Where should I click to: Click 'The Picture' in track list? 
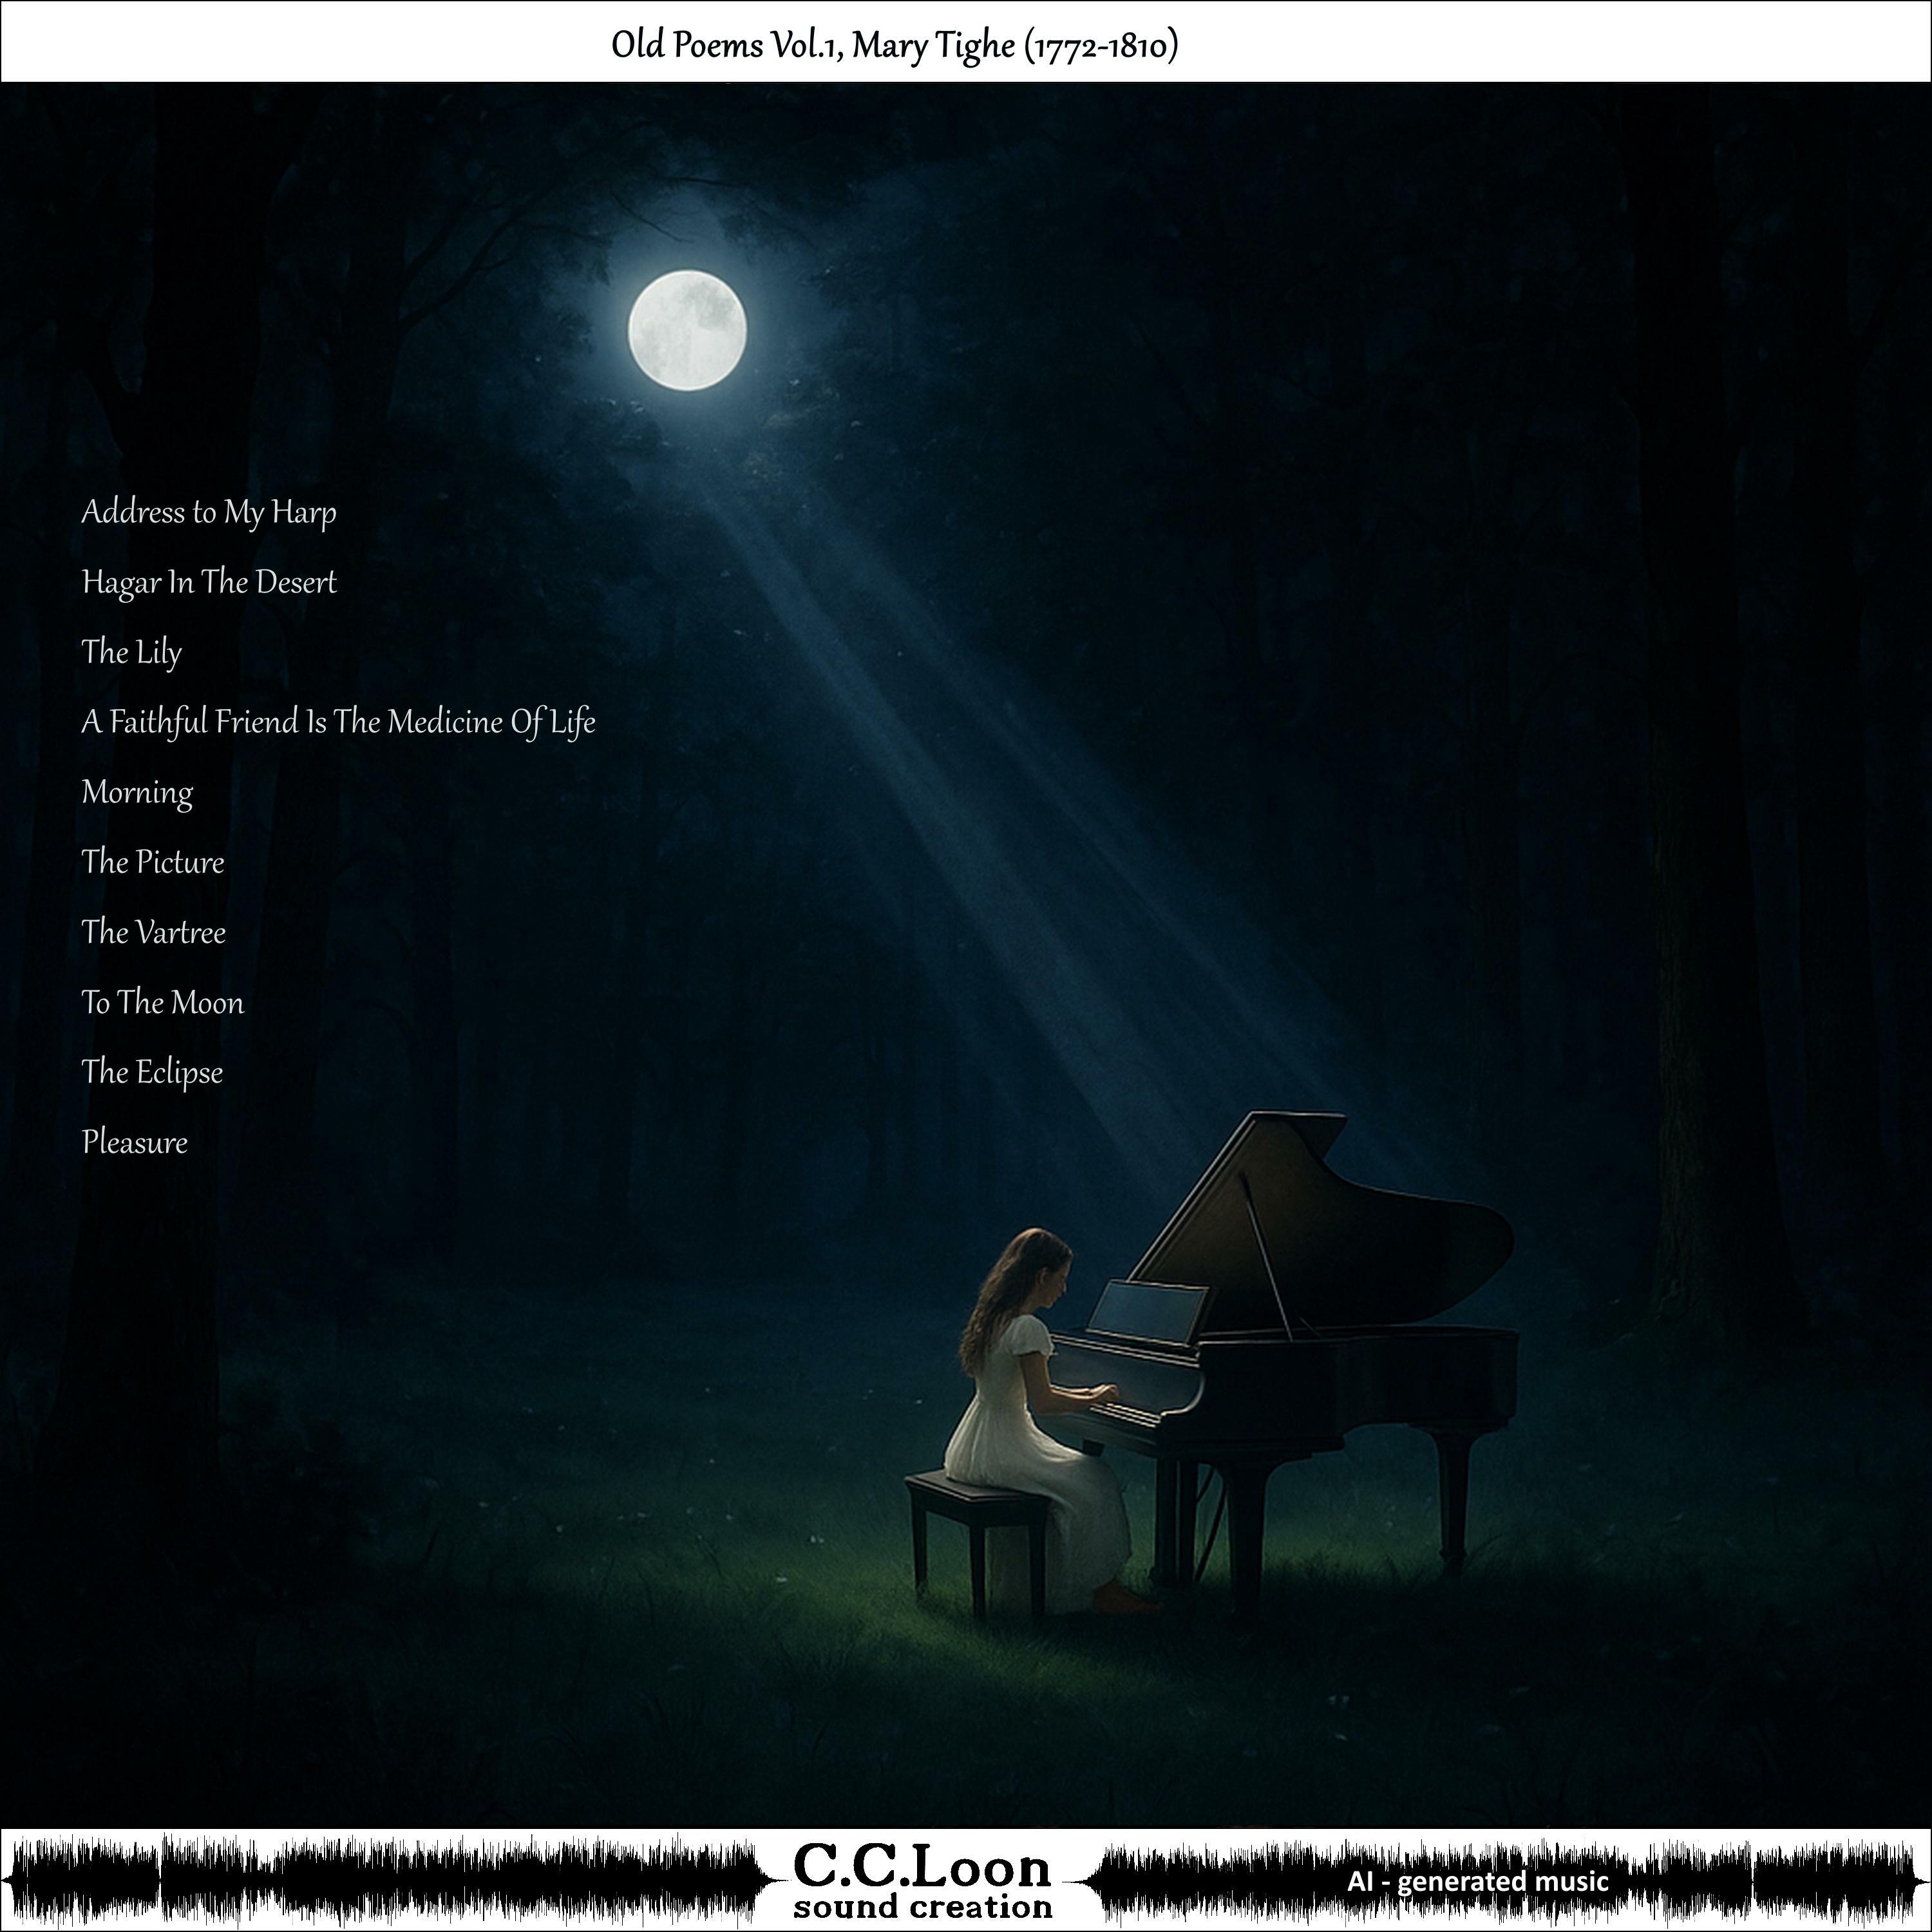point(153,862)
